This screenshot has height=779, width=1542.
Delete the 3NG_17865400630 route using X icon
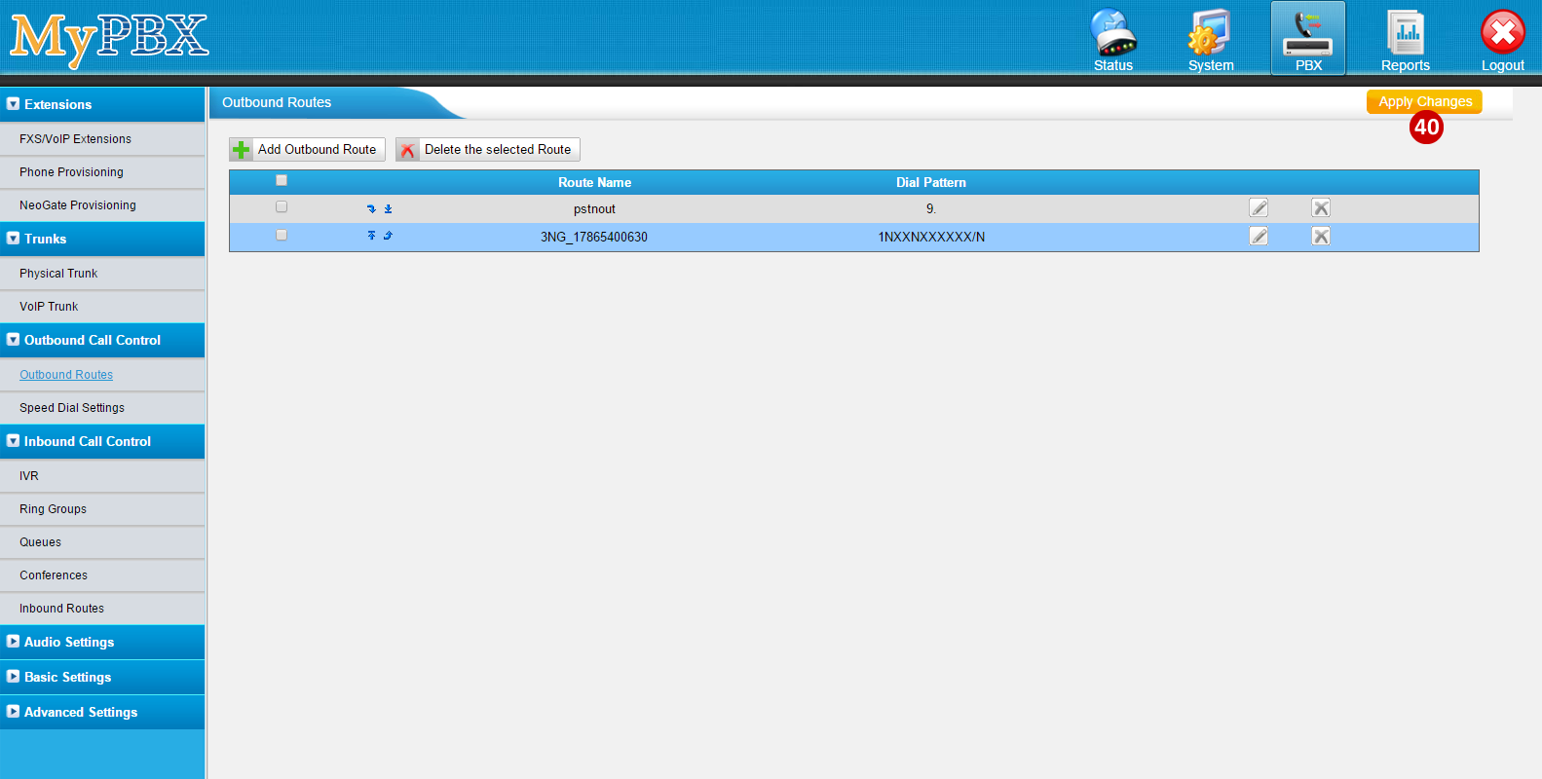tap(1321, 236)
